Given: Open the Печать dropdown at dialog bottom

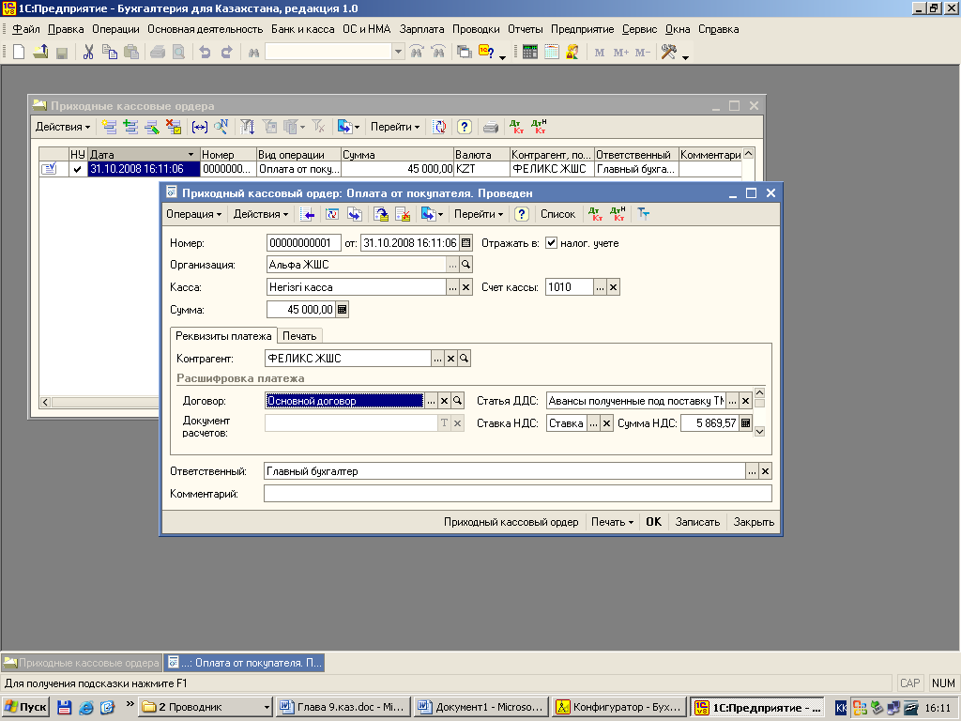Looking at the screenshot, I should pyautogui.click(x=612, y=522).
